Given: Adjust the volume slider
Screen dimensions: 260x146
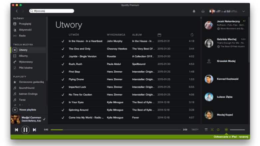Looking at the screenshot, I should click(x=237, y=130).
